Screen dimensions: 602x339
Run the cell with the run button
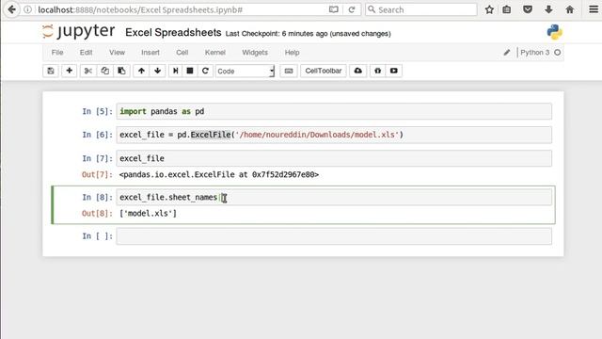coord(176,71)
